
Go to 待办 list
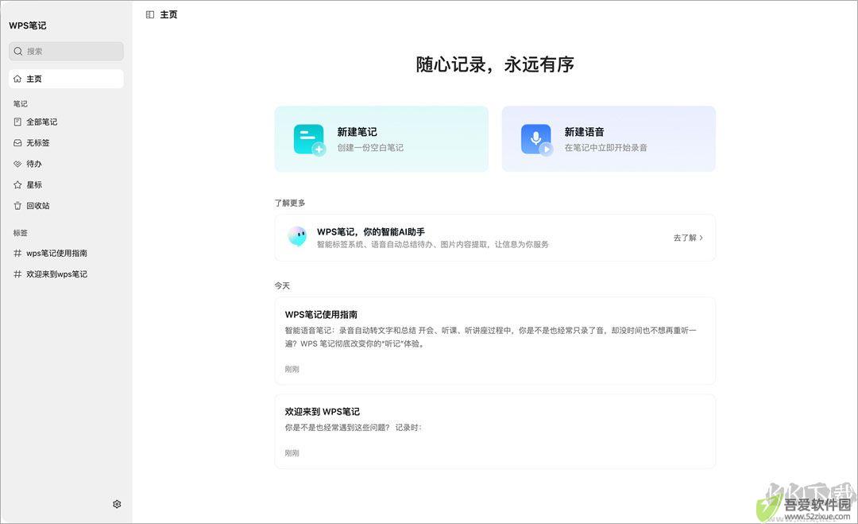pyautogui.click(x=66, y=164)
